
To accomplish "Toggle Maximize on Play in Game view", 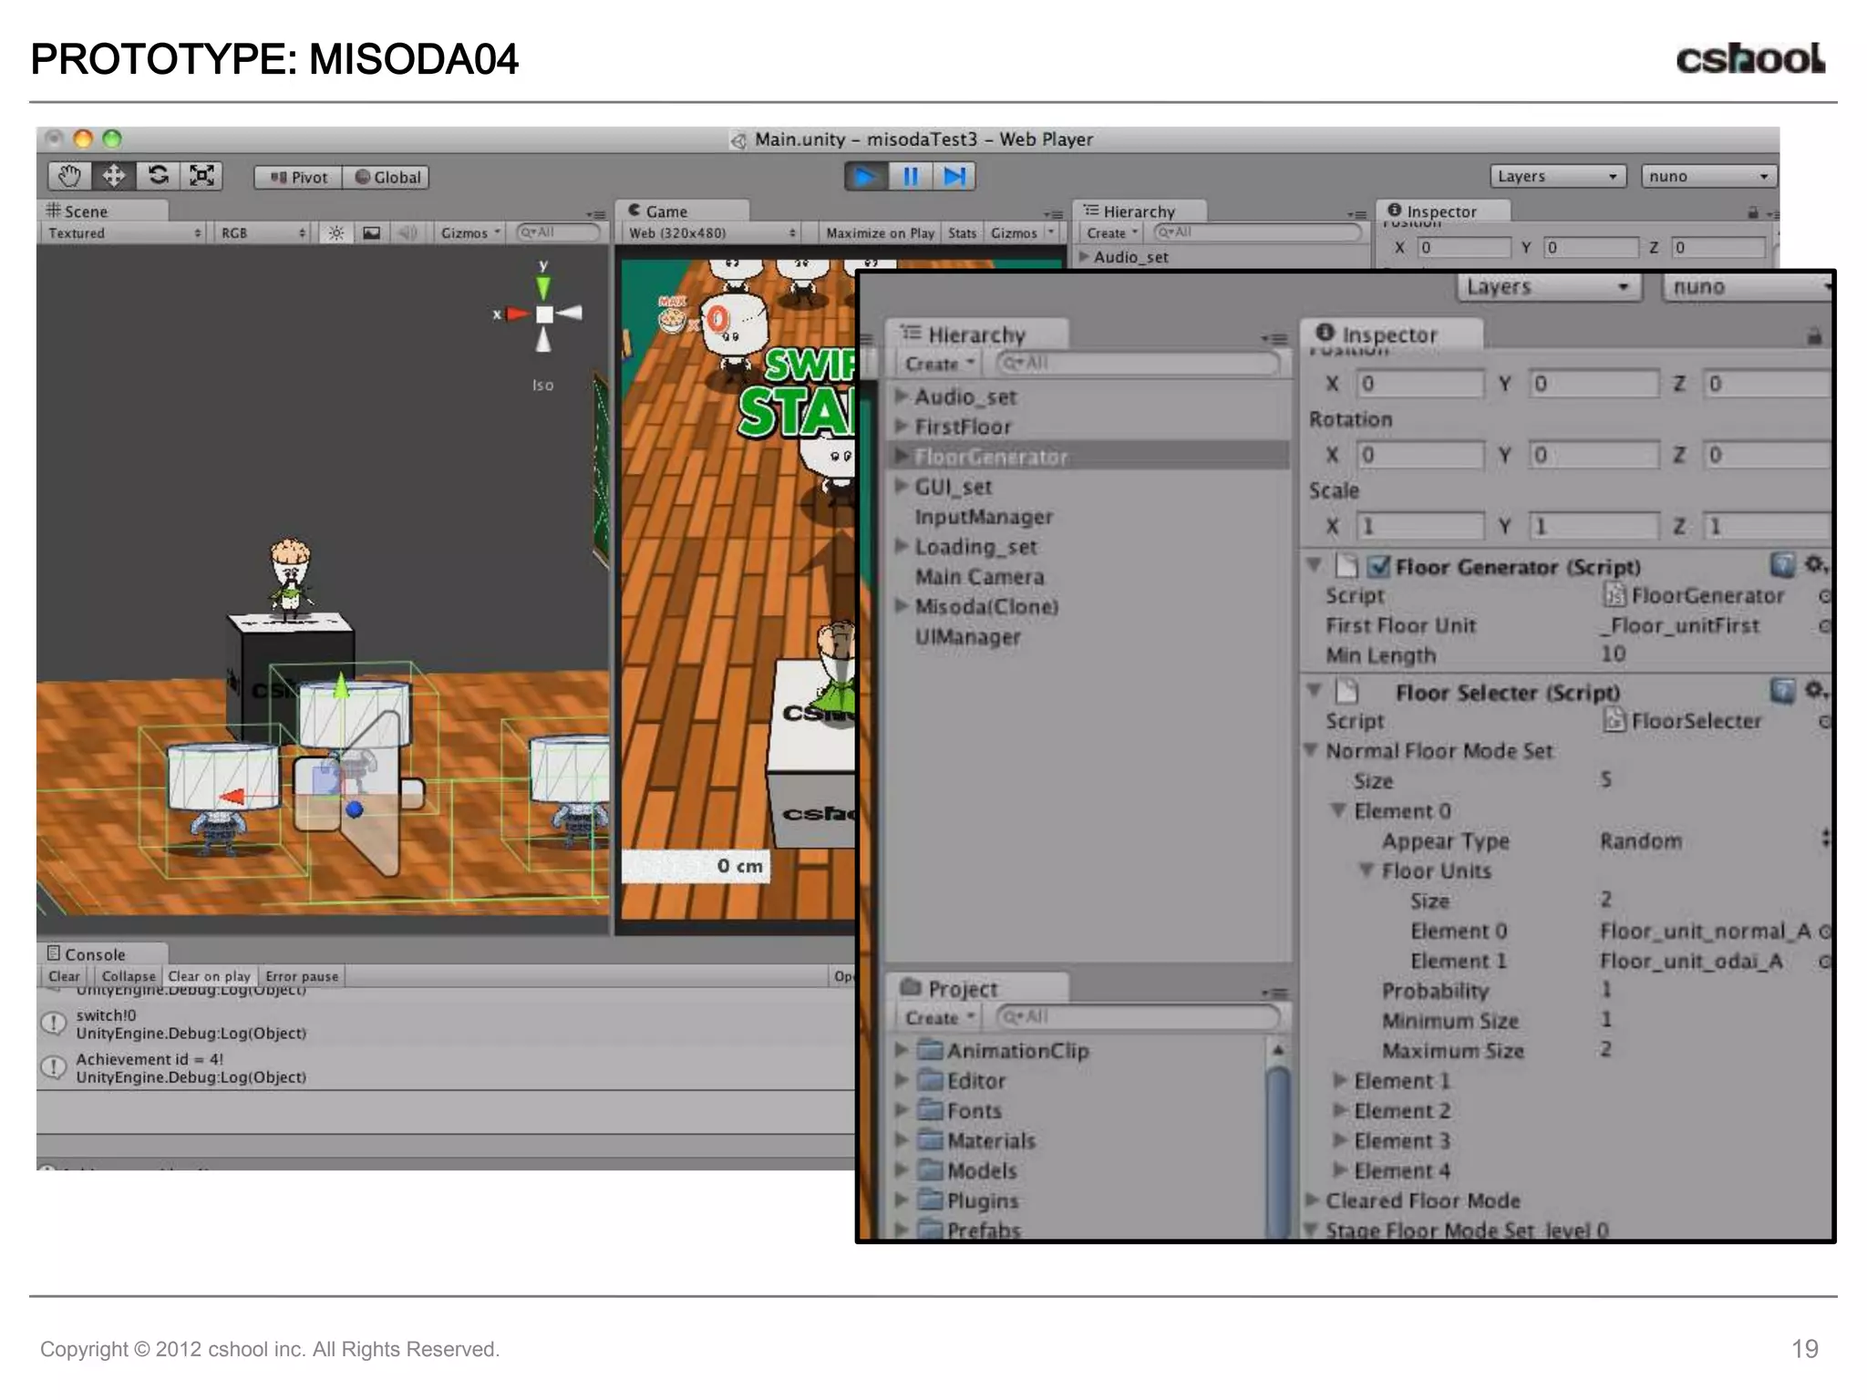I will [x=880, y=233].
